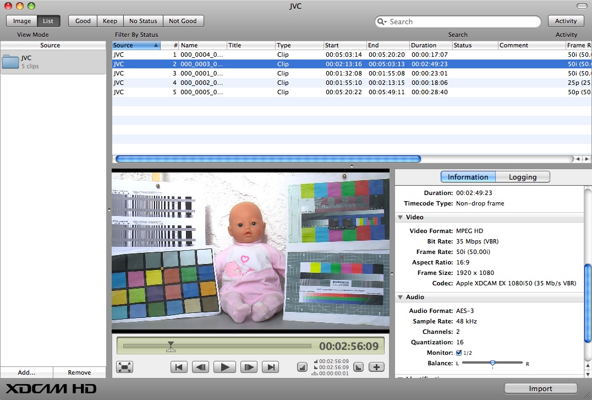Select clip 000_0005_0… row
The width and height of the screenshot is (592, 400).
pyautogui.click(x=352, y=92)
